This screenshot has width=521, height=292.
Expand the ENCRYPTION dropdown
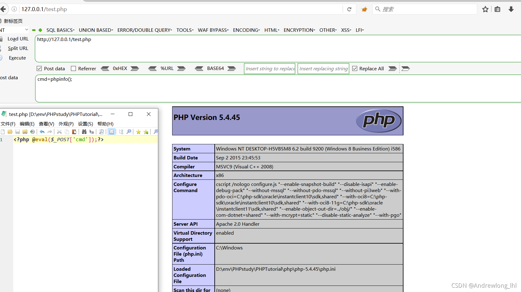tap(299, 30)
